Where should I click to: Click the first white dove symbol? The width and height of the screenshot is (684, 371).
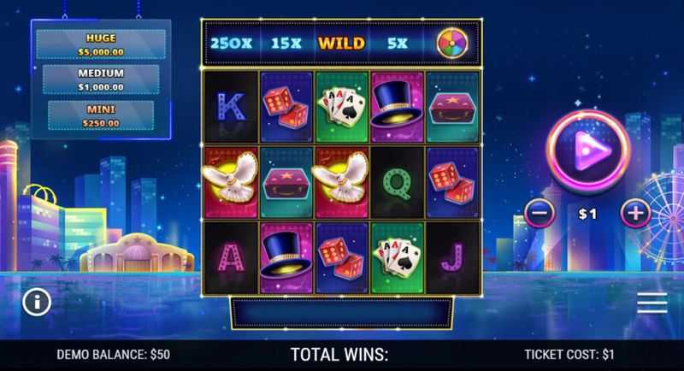231,183
